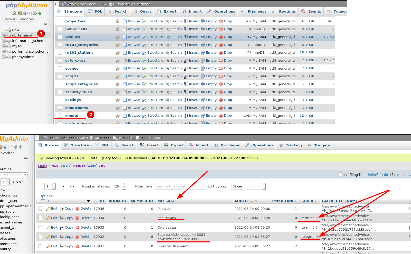Expand the phpmyadmin database node
The image size is (411, 254).
4,57
